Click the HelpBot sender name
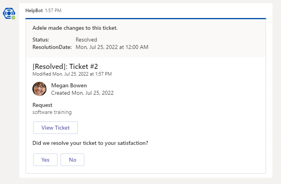Image resolution: width=281 pixels, height=184 pixels. point(34,11)
